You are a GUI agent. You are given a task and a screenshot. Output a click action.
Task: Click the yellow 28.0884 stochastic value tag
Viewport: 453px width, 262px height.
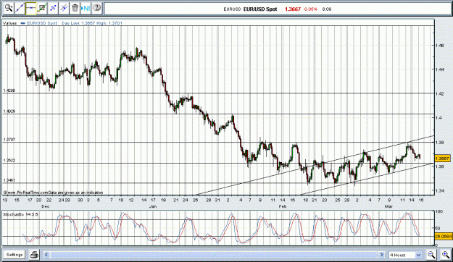coord(443,237)
